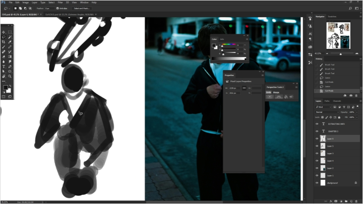Open the Warps tab in Perspective Tools

tap(276, 92)
